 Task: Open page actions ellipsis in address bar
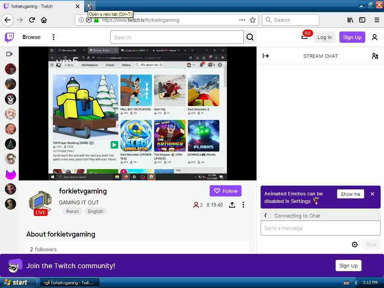pyautogui.click(x=242, y=20)
